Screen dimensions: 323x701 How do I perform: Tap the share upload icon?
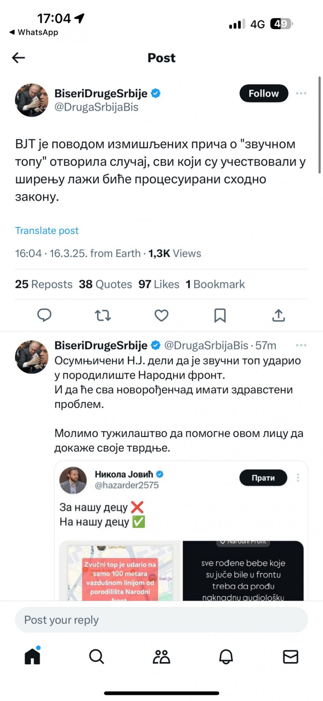[x=278, y=315]
